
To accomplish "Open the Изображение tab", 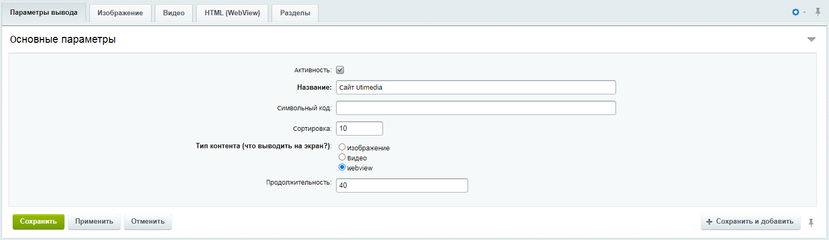I will [x=120, y=13].
